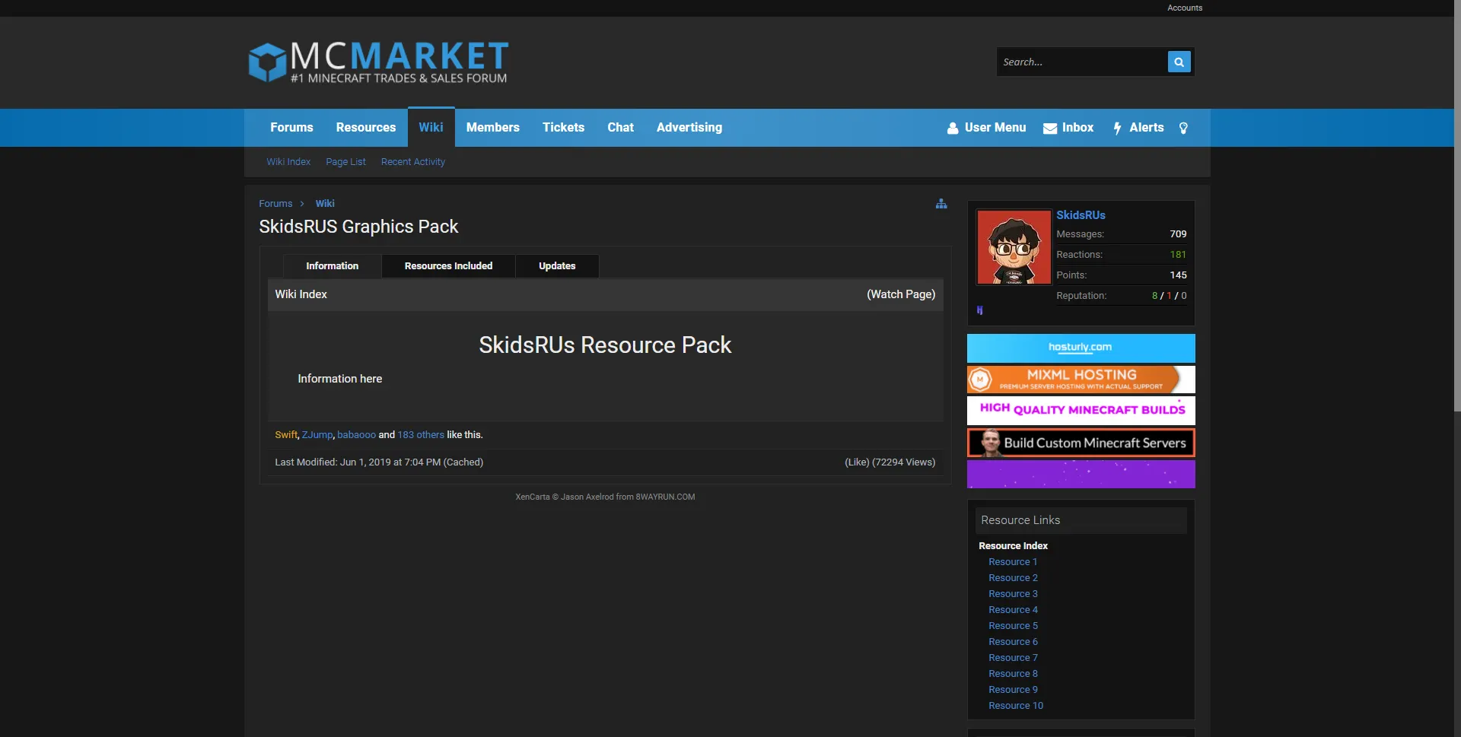The image size is (1461, 737).
Task: Click the 'SkidsRUS Graphics Pack' page title
Action: coord(358,227)
